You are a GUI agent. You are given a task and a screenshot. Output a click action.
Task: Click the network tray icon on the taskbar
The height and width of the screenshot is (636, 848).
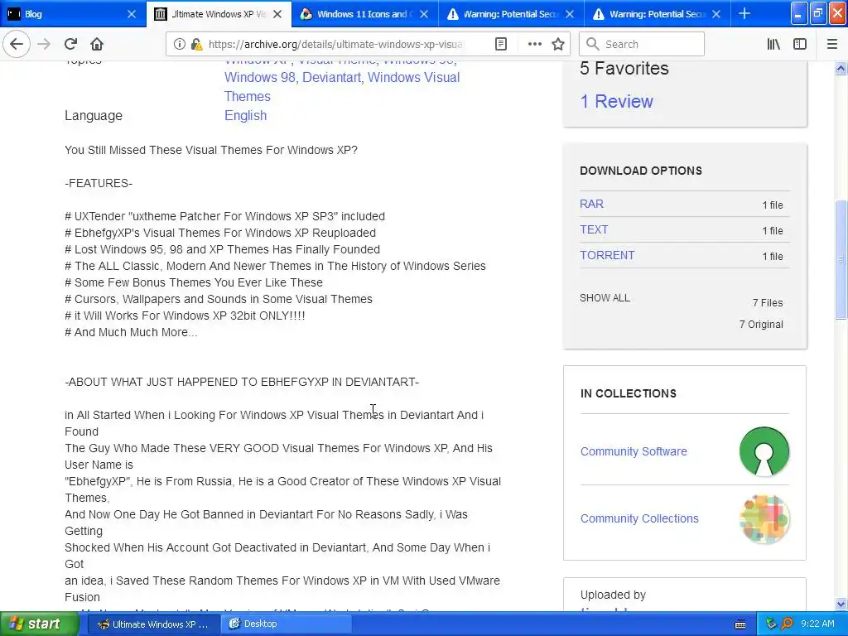771,624
